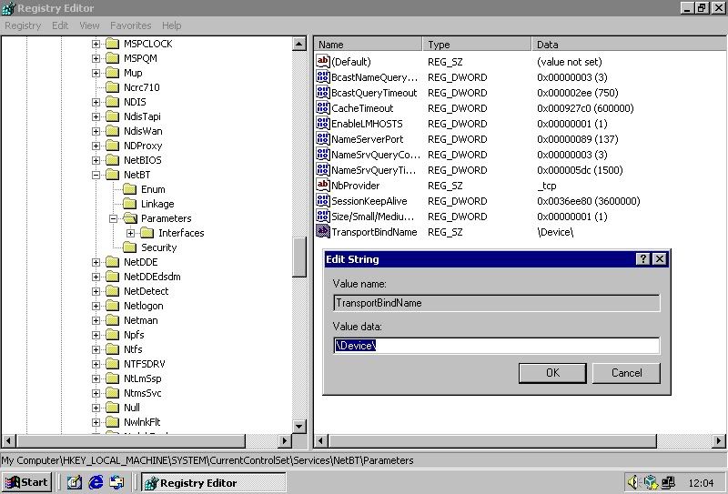Open the Outlook Express quick launch icon
The image size is (728, 494).
117,482
